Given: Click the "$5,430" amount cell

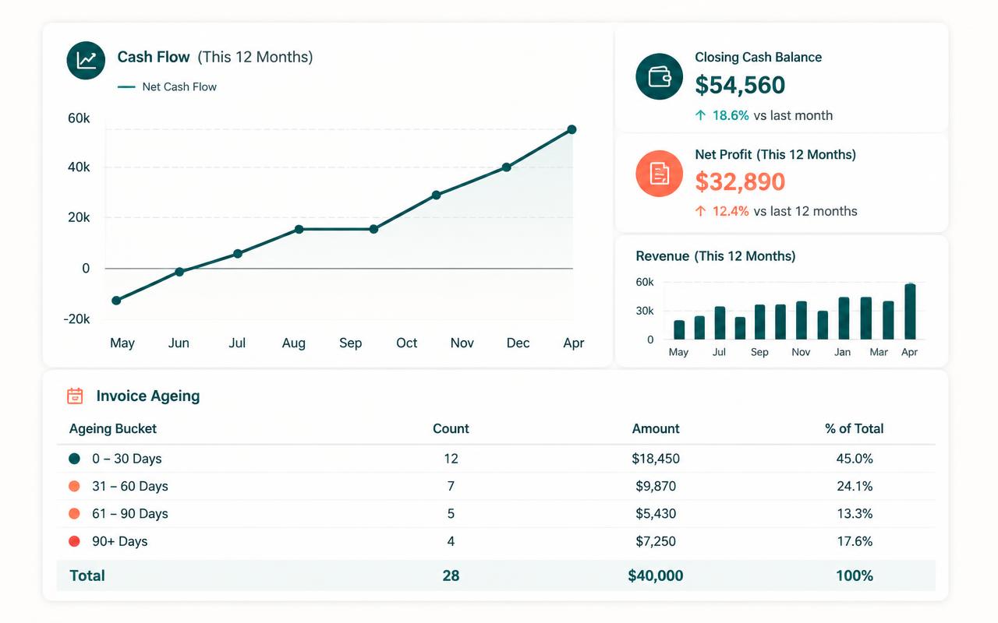Looking at the screenshot, I should coord(656,513).
